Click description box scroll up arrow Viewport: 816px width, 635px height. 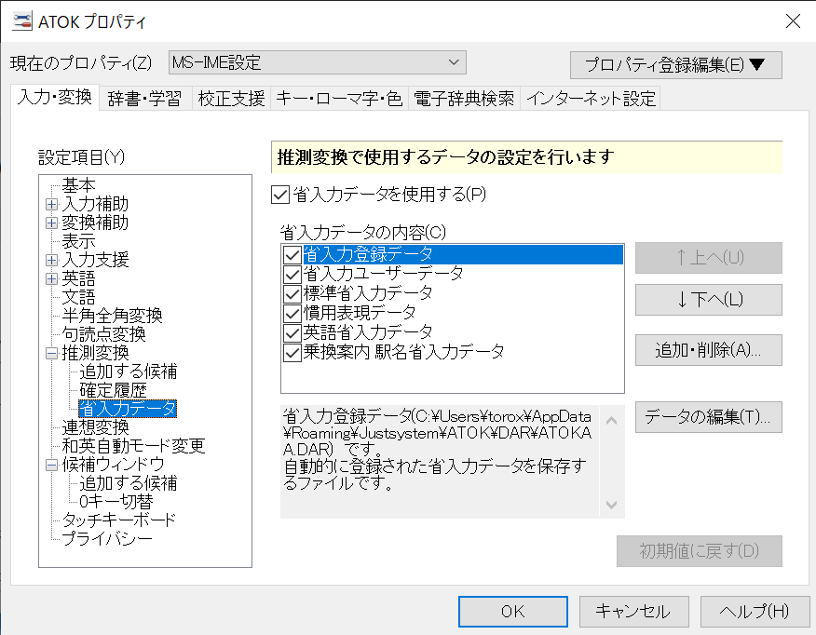tap(611, 420)
